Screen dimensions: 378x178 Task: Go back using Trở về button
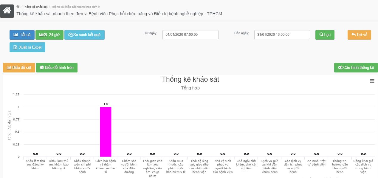coord(359,35)
